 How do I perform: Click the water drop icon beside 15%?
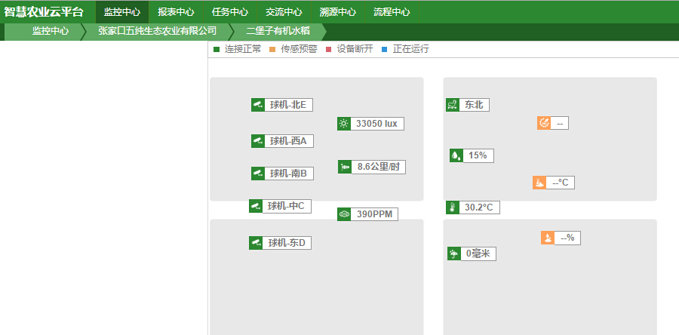coord(456,155)
